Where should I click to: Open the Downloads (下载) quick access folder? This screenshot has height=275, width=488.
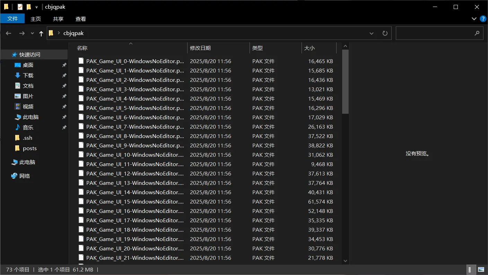[28, 75]
